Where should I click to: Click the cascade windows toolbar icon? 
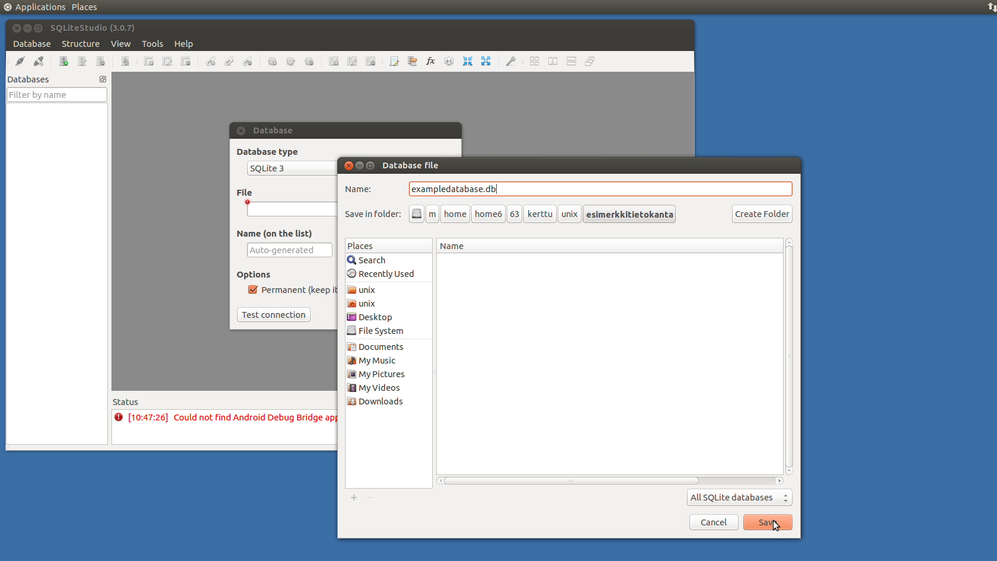[x=590, y=61]
